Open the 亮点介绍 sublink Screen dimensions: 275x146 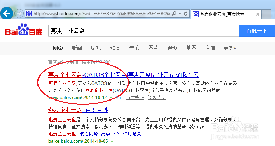click(x=110, y=134)
